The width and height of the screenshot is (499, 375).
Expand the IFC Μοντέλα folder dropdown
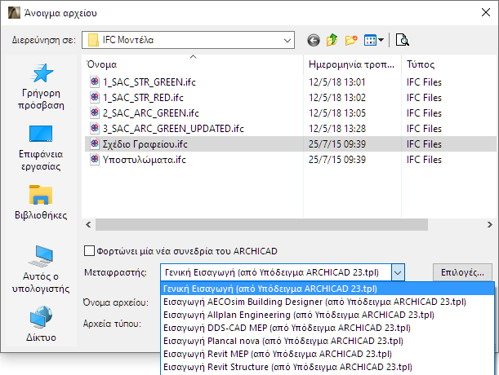pos(287,41)
